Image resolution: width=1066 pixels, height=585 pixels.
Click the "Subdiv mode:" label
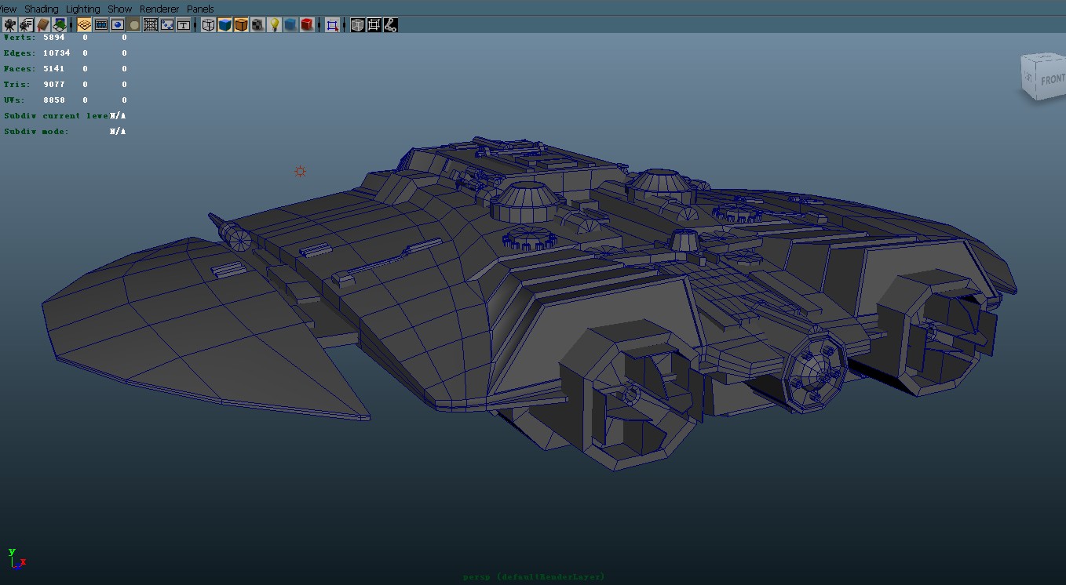tap(36, 132)
